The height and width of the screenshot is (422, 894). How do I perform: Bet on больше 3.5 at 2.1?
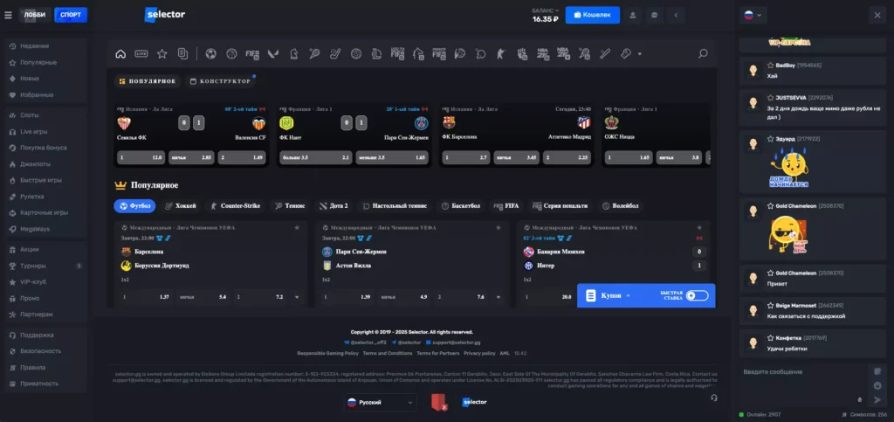315,156
